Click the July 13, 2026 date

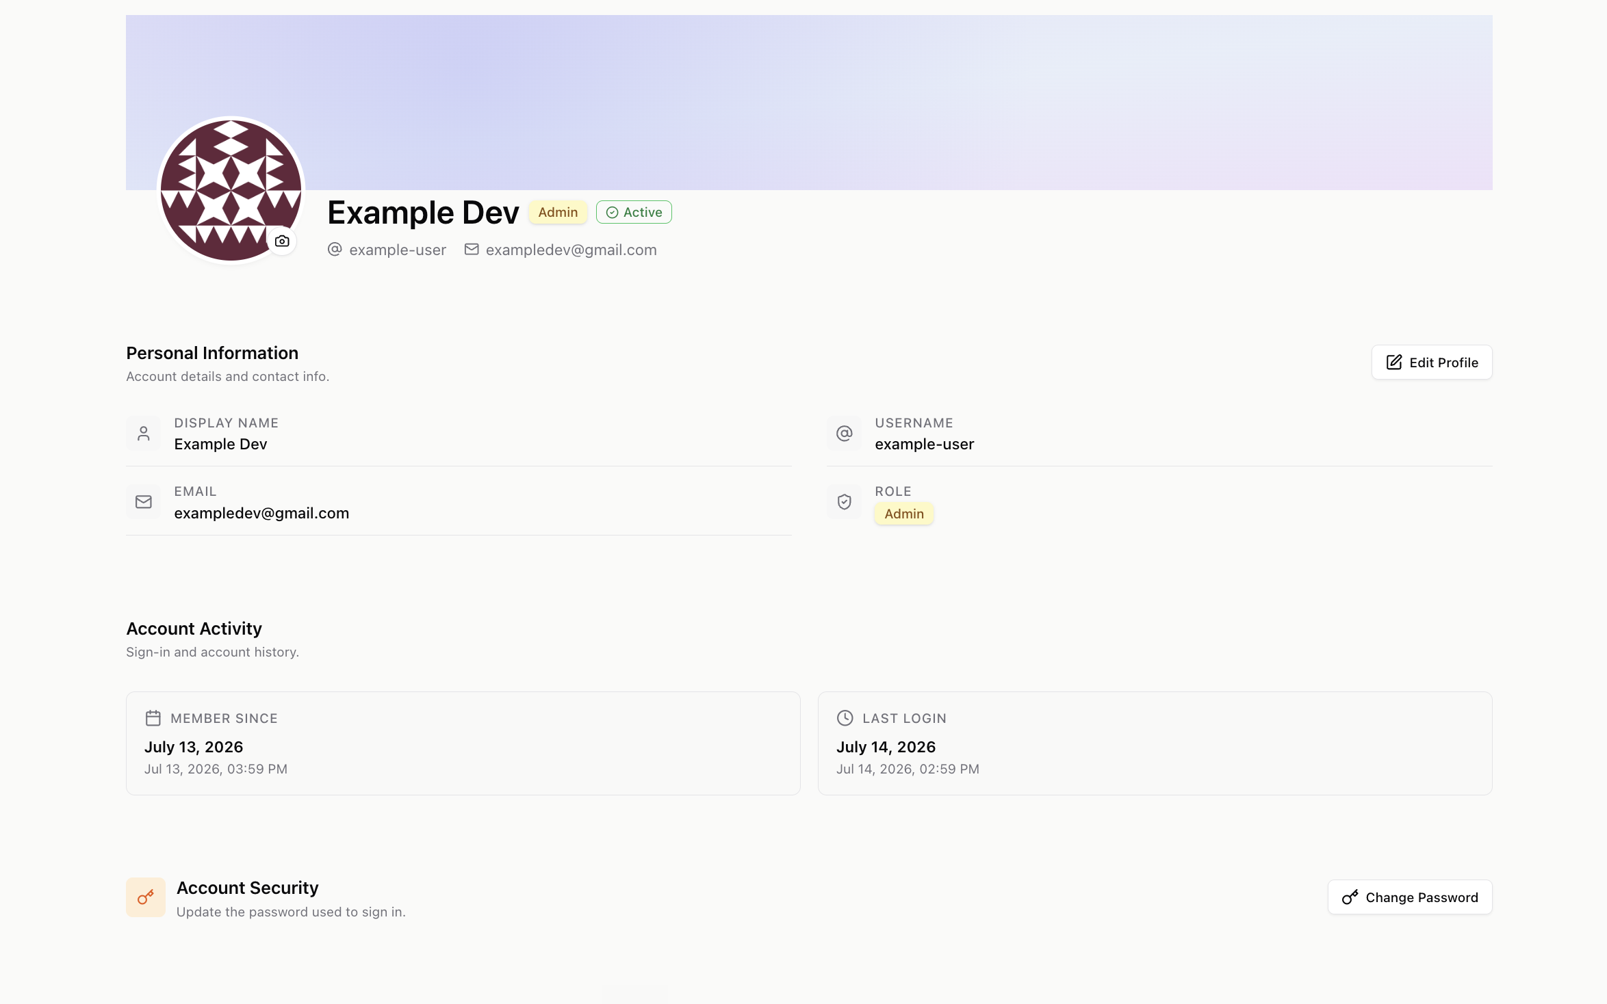[x=194, y=747]
